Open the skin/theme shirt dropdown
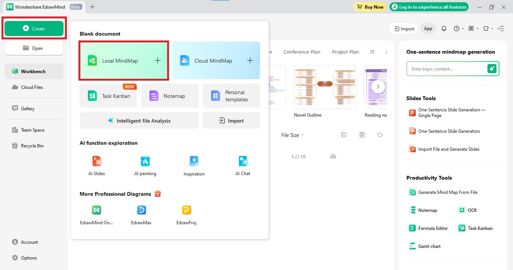 click(488, 28)
